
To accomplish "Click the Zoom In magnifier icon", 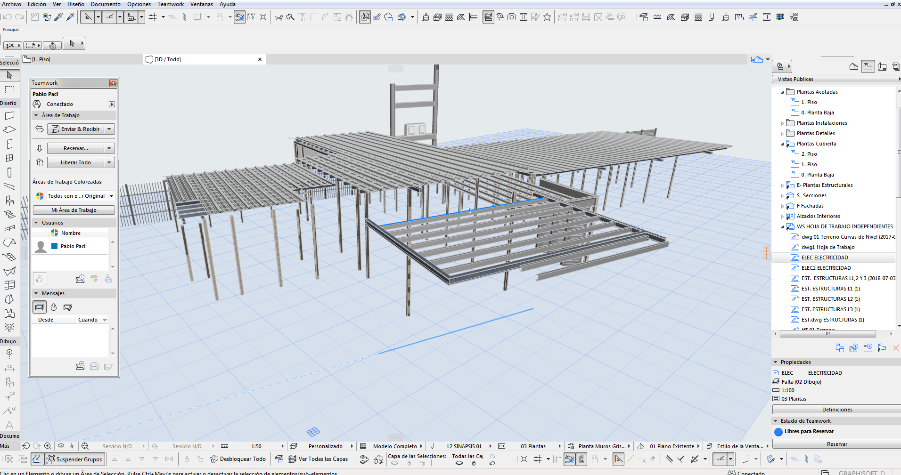I will tap(48, 446).
